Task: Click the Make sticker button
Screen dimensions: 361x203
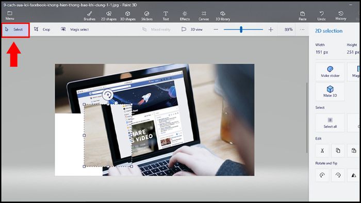Action: 330,72
